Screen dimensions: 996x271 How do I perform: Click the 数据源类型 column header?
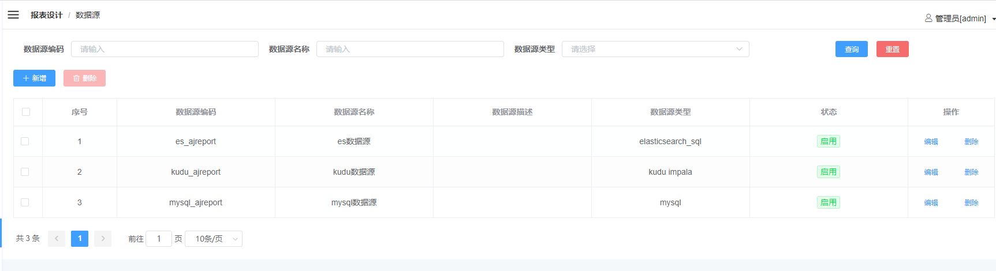pos(670,112)
